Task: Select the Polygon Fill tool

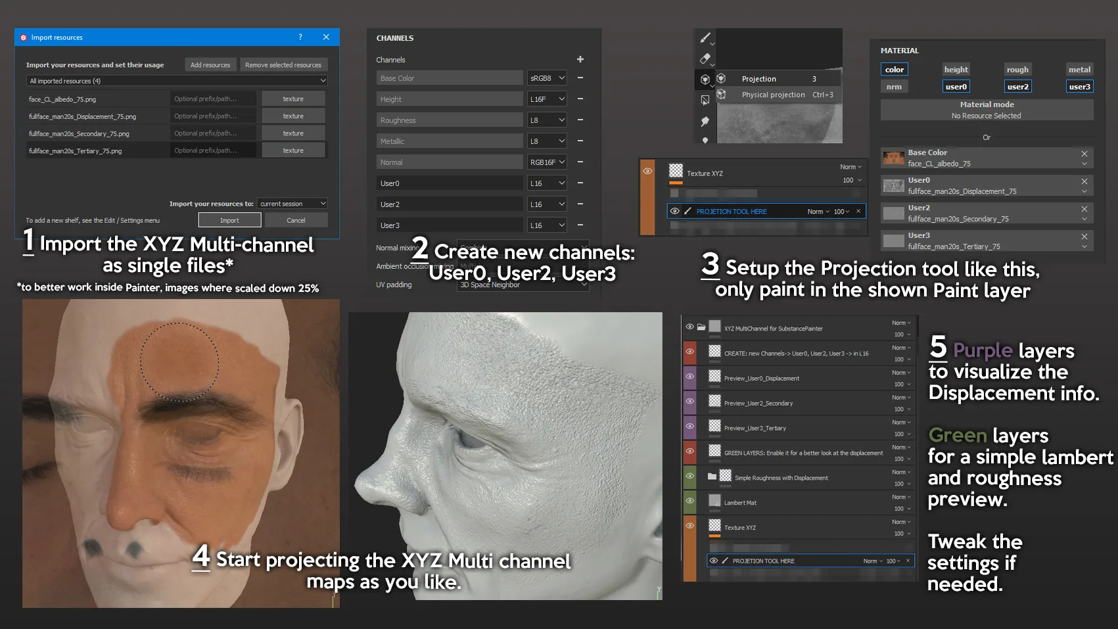Action: (x=705, y=100)
